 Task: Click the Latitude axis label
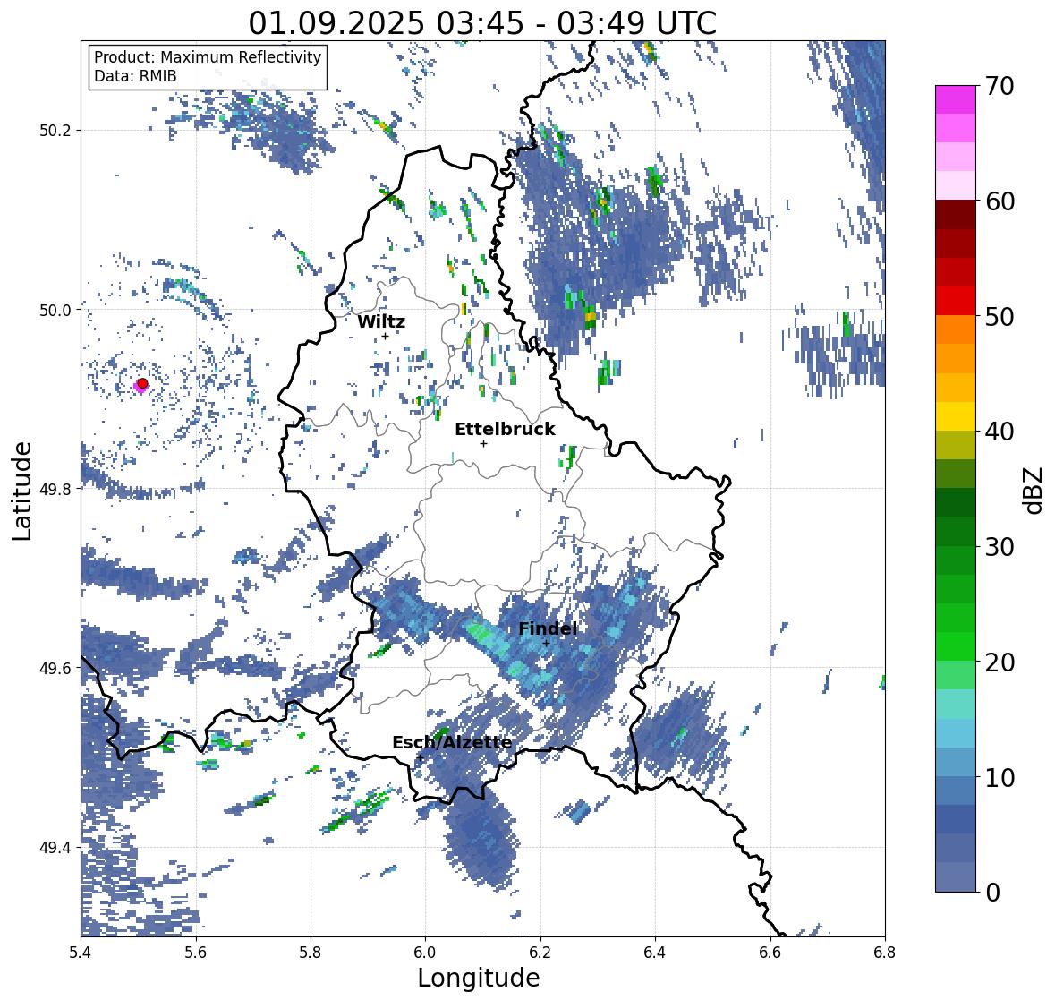[x=22, y=491]
